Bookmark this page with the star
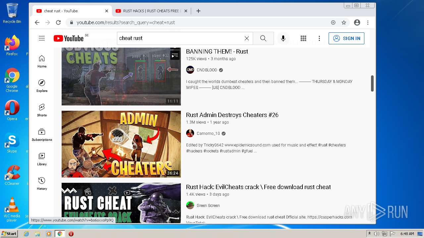Image resolution: width=424 pixels, height=238 pixels. click(x=344, y=22)
